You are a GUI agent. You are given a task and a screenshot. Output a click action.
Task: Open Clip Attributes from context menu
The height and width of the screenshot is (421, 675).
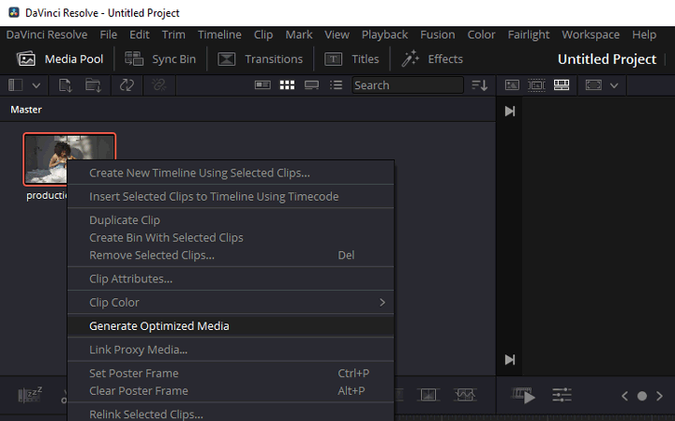point(231,278)
